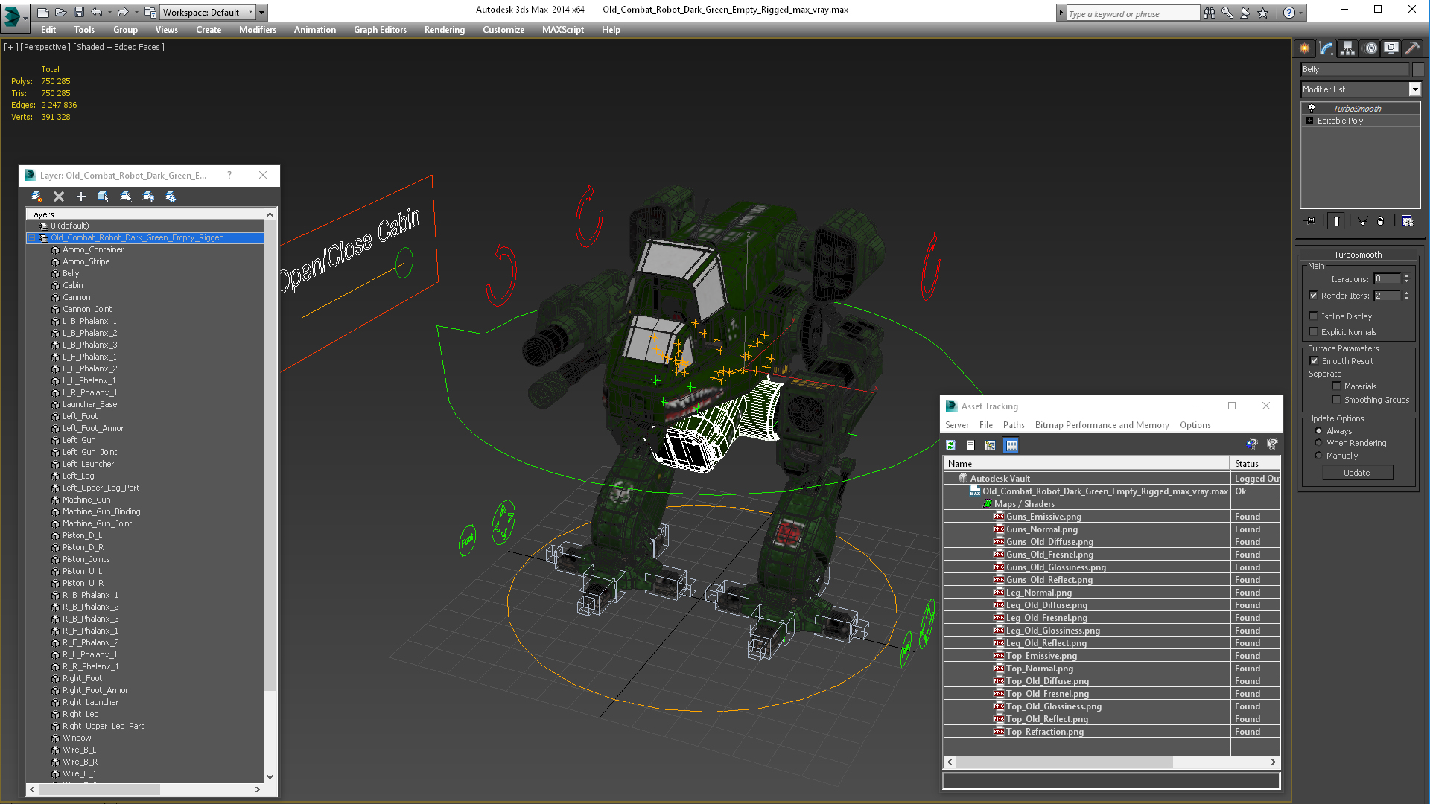Open the Hierarchy command panel tab
This screenshot has height=804, width=1430.
coord(1348,48)
